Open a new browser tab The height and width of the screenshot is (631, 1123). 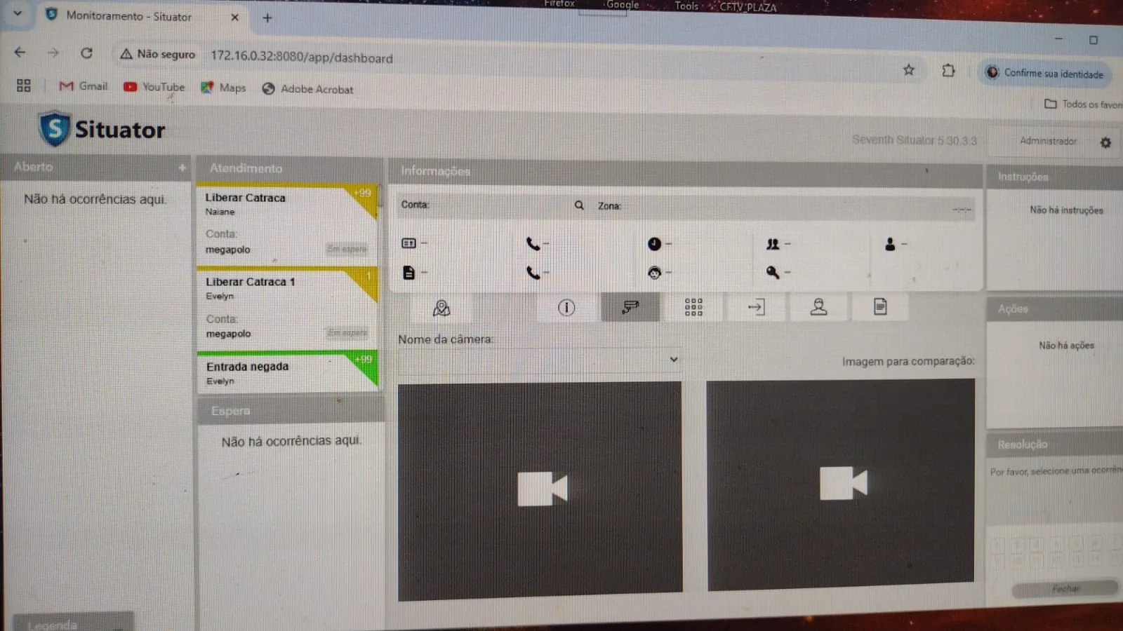(x=267, y=18)
